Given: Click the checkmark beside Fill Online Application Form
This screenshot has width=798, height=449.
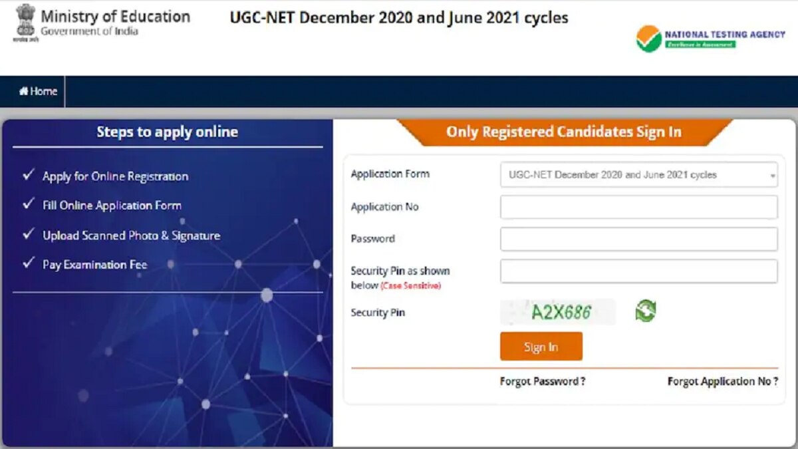Looking at the screenshot, I should pyautogui.click(x=27, y=205).
